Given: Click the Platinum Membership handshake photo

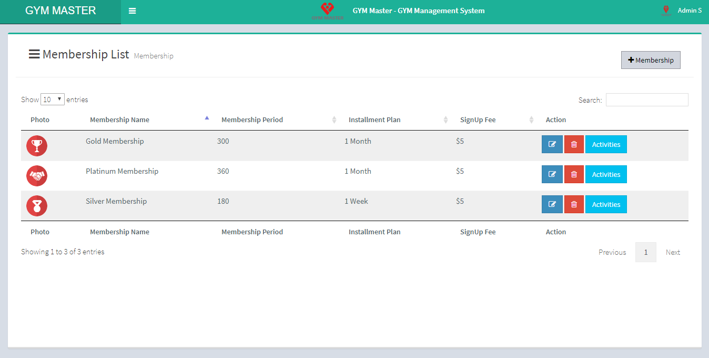Looking at the screenshot, I should coord(37,176).
